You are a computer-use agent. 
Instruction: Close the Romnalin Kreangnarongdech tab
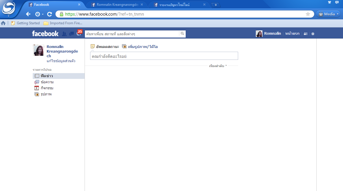pyautogui.click(x=142, y=5)
